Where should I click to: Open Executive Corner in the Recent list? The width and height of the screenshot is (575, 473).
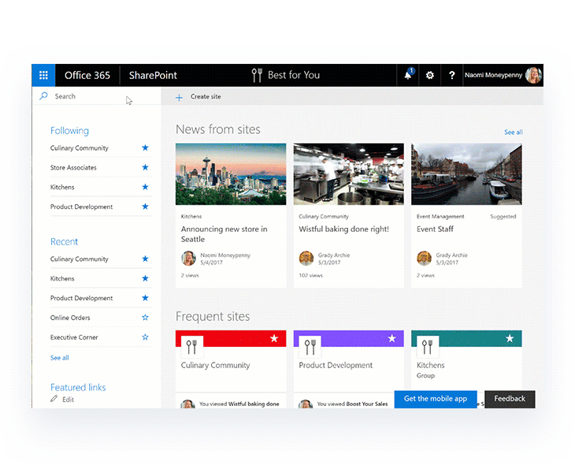(74, 337)
